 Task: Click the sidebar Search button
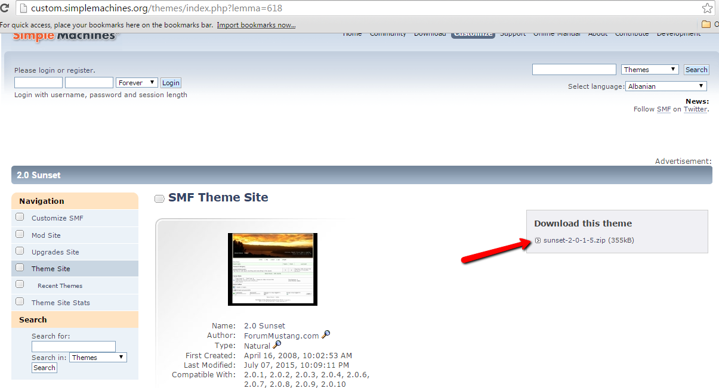pos(44,368)
